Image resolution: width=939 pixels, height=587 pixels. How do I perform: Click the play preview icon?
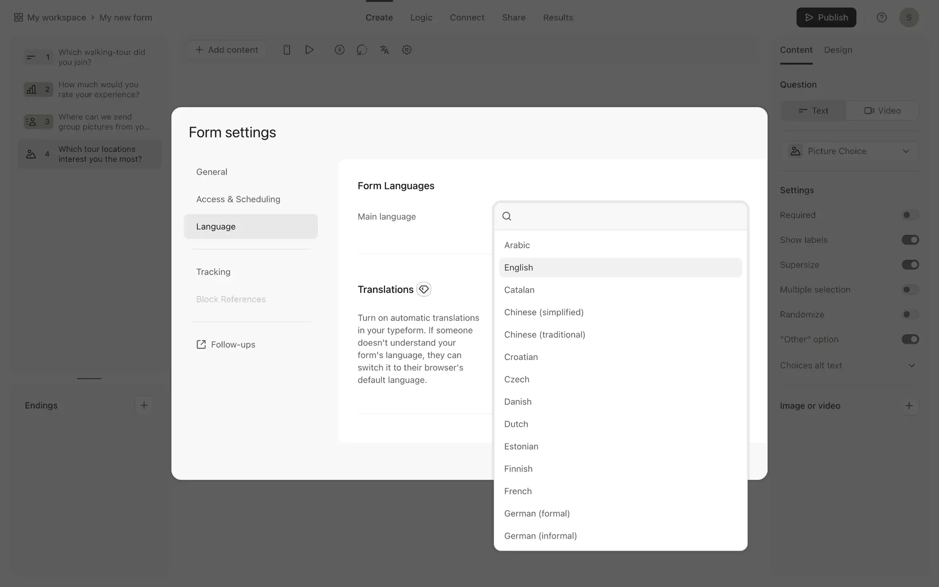click(309, 50)
